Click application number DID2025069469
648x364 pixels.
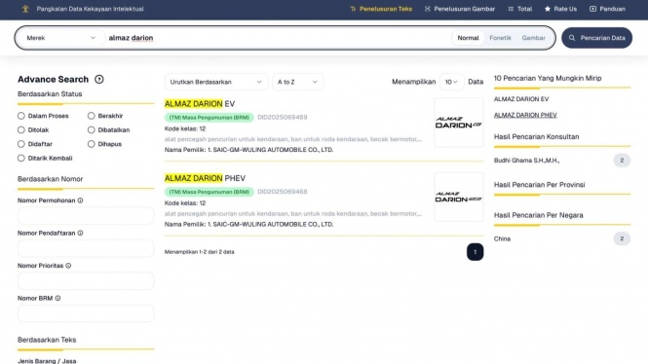(283, 118)
